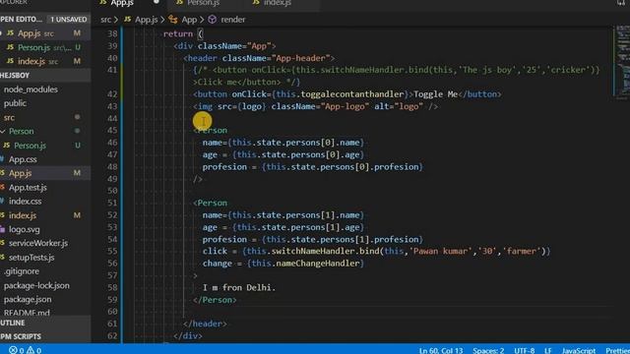Change language mode JavaScript
This screenshot has width=630, height=354.
coord(579,350)
